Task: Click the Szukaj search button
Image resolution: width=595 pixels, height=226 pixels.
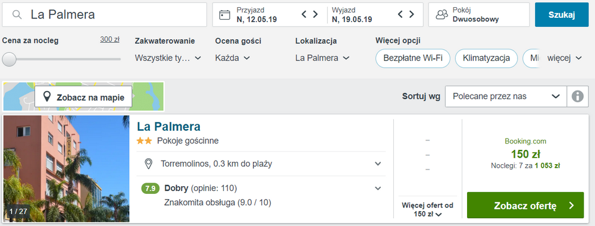Action: click(562, 15)
